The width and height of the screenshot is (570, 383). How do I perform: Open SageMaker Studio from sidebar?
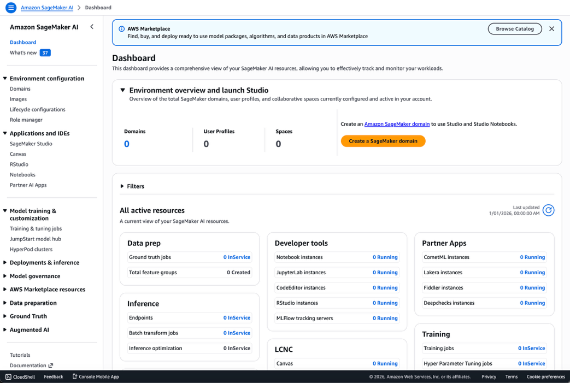[31, 144]
